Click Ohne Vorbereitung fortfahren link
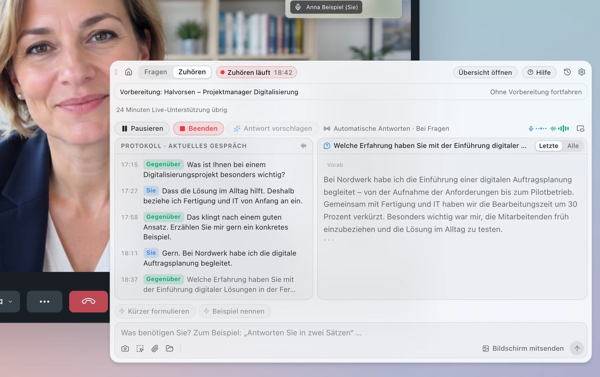The height and width of the screenshot is (377, 600). pyautogui.click(x=536, y=92)
